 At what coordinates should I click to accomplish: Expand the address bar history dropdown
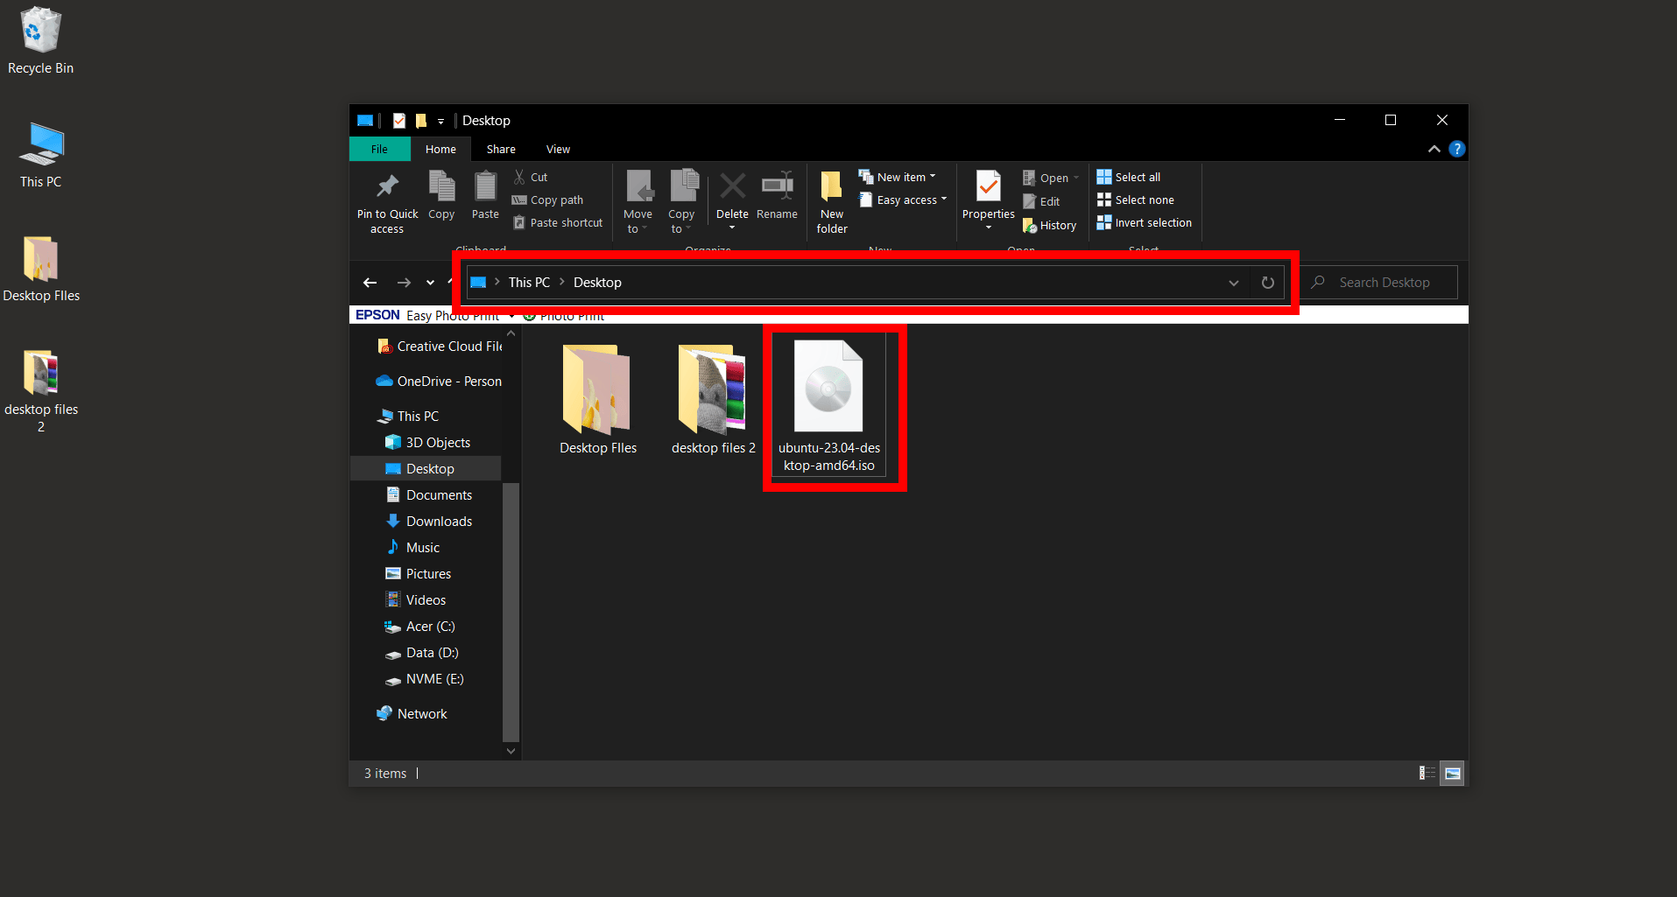[1233, 282]
